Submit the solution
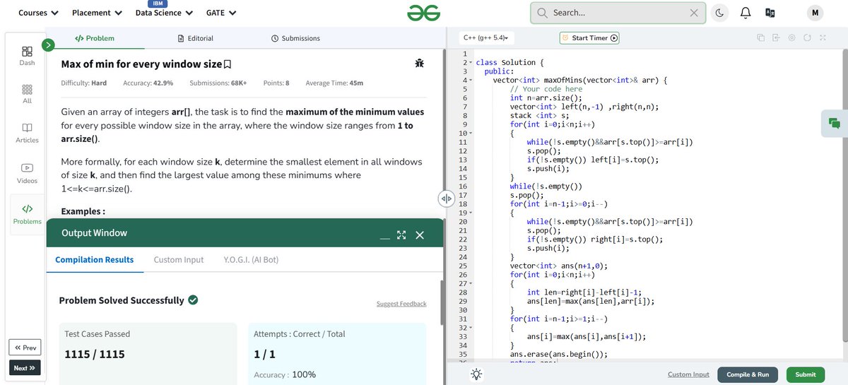The width and height of the screenshot is (848, 385). (x=805, y=374)
